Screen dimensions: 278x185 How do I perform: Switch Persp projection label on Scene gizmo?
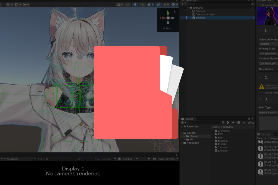pos(167,28)
